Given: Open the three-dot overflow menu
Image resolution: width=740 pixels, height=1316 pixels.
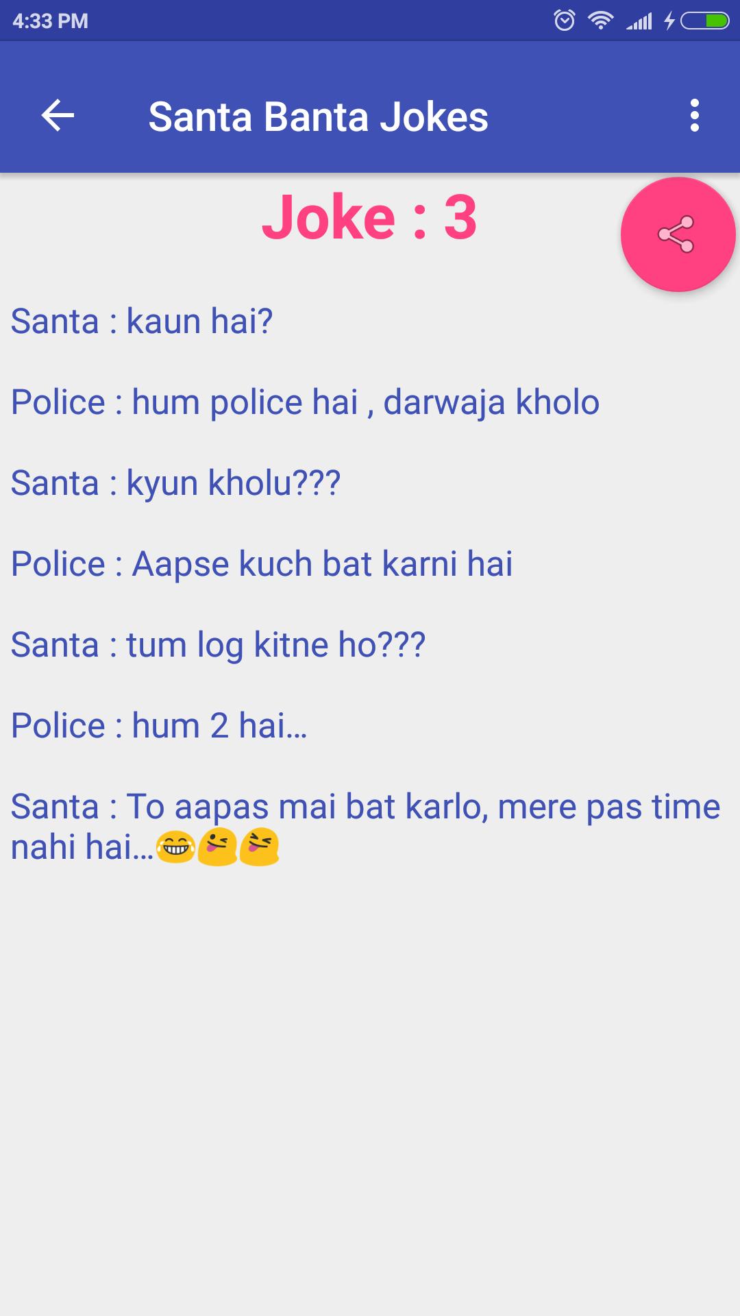Looking at the screenshot, I should click(x=695, y=115).
